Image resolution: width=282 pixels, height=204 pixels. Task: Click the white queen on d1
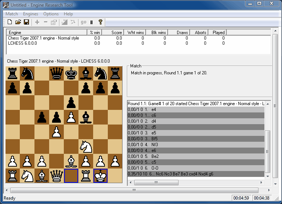(x=56, y=176)
